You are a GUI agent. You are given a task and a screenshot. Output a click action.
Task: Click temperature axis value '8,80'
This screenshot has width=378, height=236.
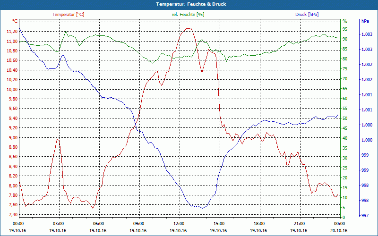click(x=13, y=147)
